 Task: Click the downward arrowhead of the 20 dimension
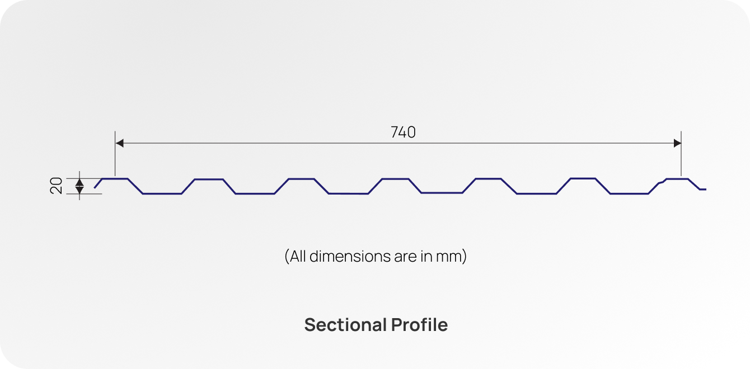[x=79, y=190]
